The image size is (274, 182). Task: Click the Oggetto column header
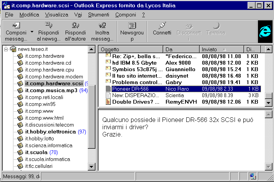coord(130,49)
